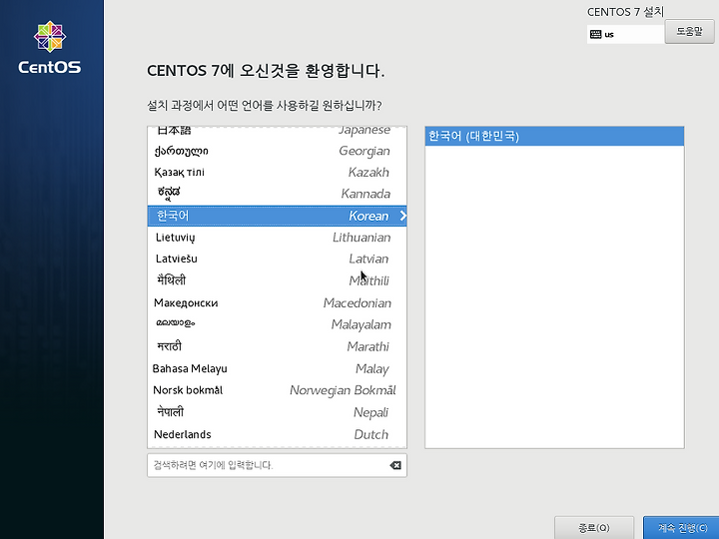The image size is (719, 539).
Task: Select the us keyboard layout indicator
Action: pos(625,34)
